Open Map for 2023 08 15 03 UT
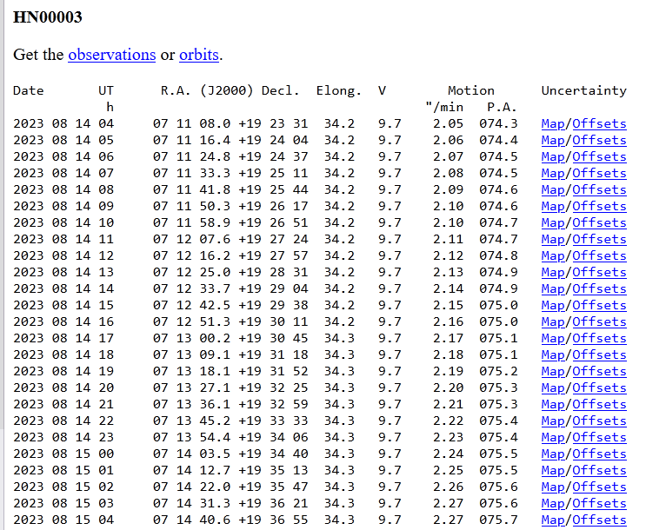 [x=552, y=503]
